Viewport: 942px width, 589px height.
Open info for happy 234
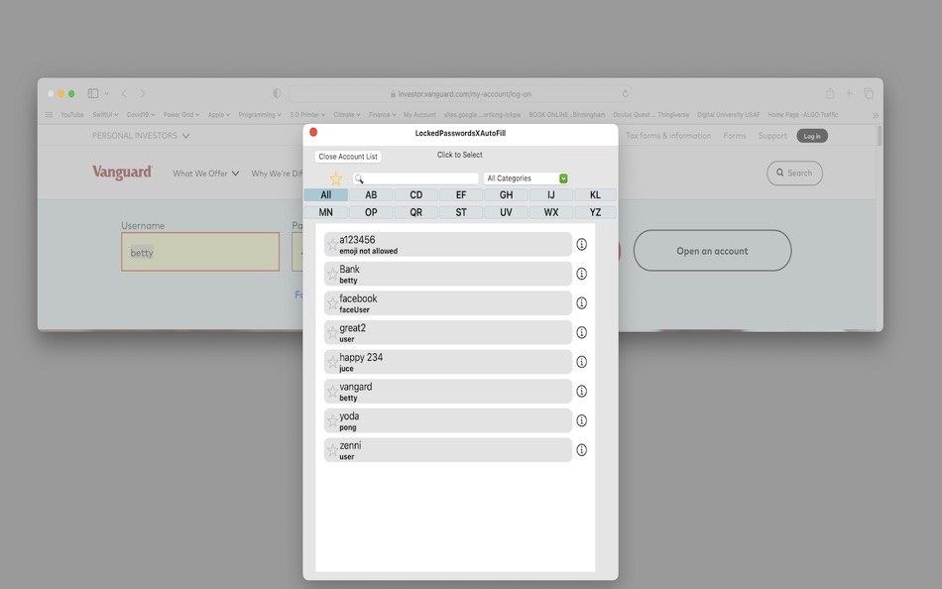pyautogui.click(x=581, y=362)
